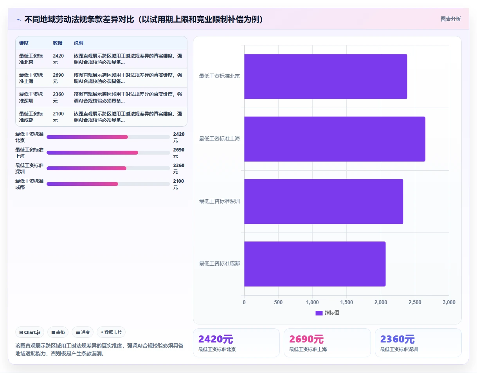This screenshot has width=477, height=373.
Task: Click the 说明 column header
Action: [x=79, y=43]
